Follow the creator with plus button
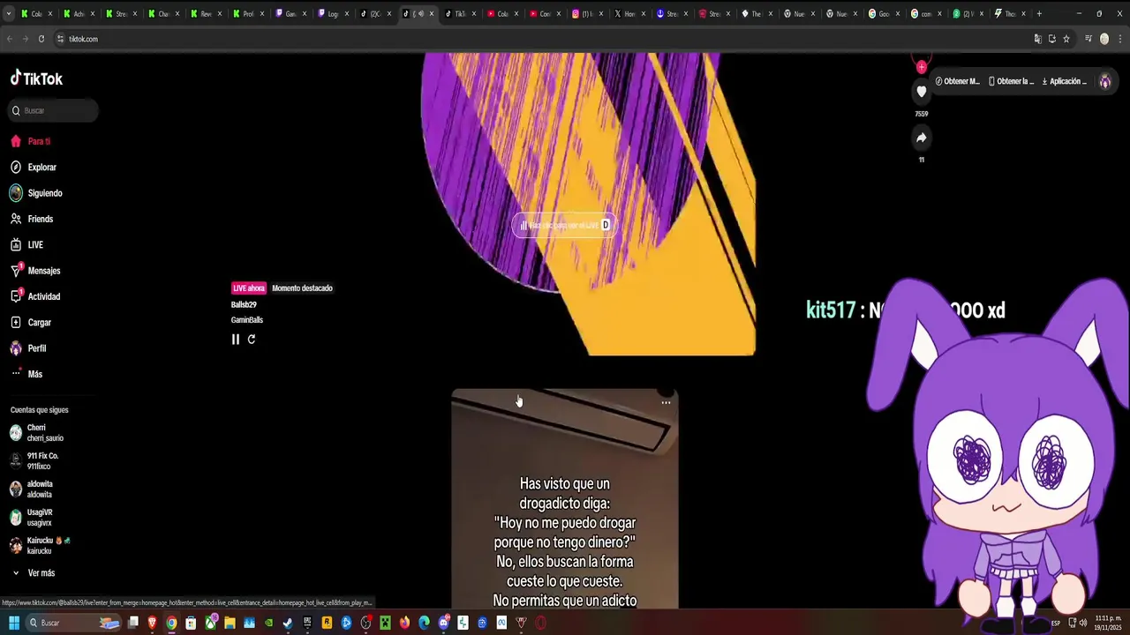The width and height of the screenshot is (1130, 635). [x=922, y=67]
